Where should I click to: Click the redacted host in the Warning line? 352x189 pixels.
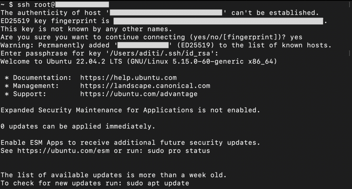[142, 45]
